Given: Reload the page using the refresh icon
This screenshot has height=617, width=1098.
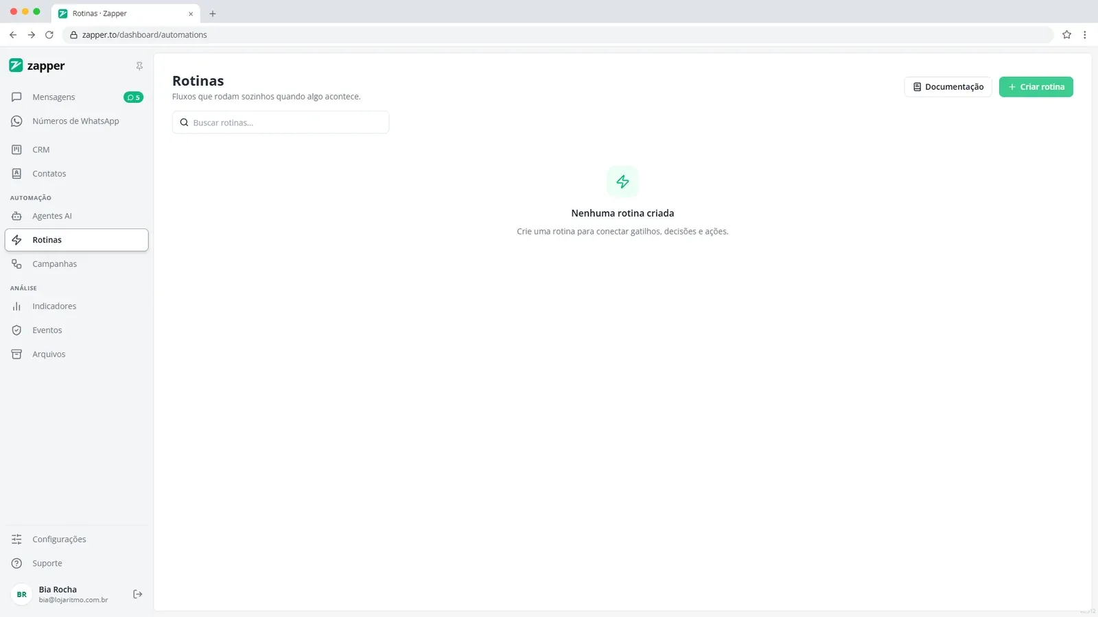Looking at the screenshot, I should pyautogui.click(x=49, y=35).
